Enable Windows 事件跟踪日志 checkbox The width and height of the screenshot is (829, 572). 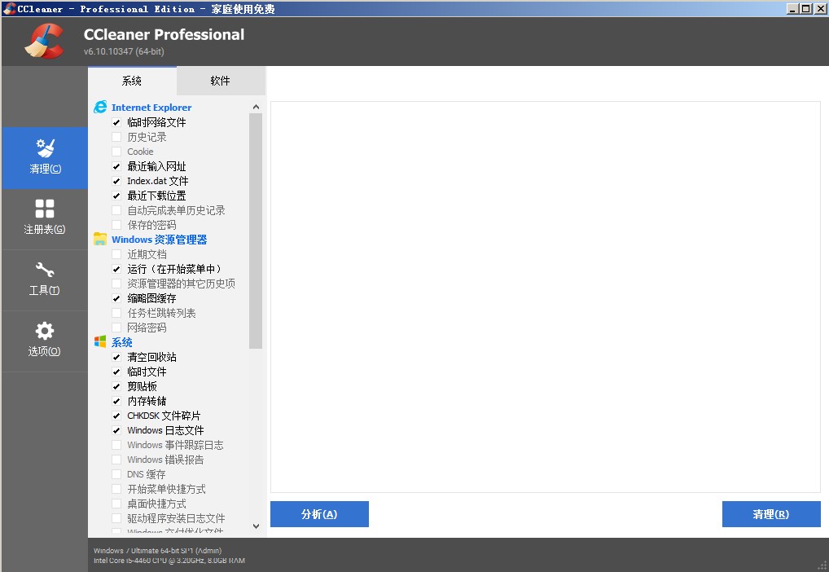(116, 445)
